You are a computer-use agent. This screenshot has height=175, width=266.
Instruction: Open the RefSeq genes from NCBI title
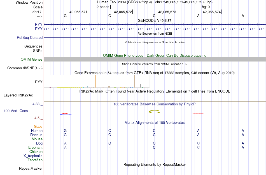(155, 34)
